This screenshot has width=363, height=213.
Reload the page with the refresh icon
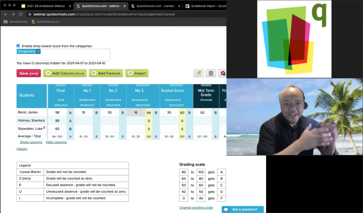21,14
